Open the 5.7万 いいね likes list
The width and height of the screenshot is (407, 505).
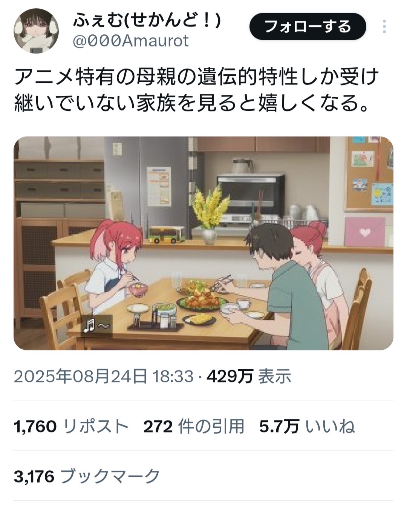click(307, 427)
